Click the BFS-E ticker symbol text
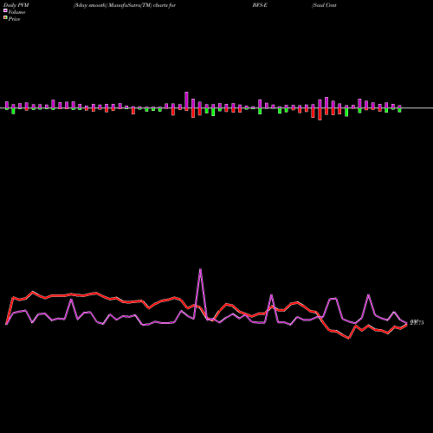Viewport: 433px width, 433px height. click(x=260, y=5)
